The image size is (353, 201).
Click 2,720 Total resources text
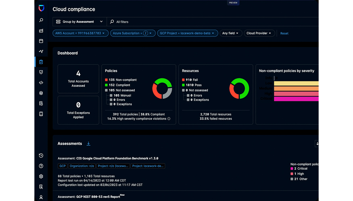(x=216, y=115)
